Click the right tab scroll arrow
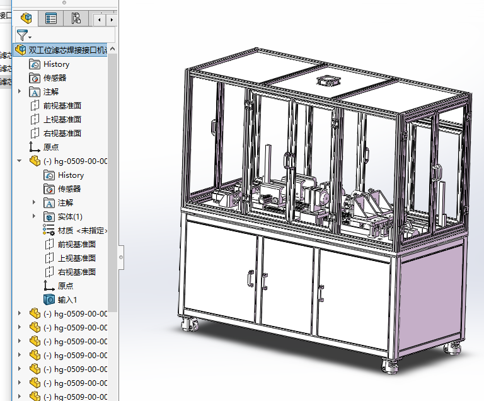The image size is (484, 401). click(x=112, y=20)
